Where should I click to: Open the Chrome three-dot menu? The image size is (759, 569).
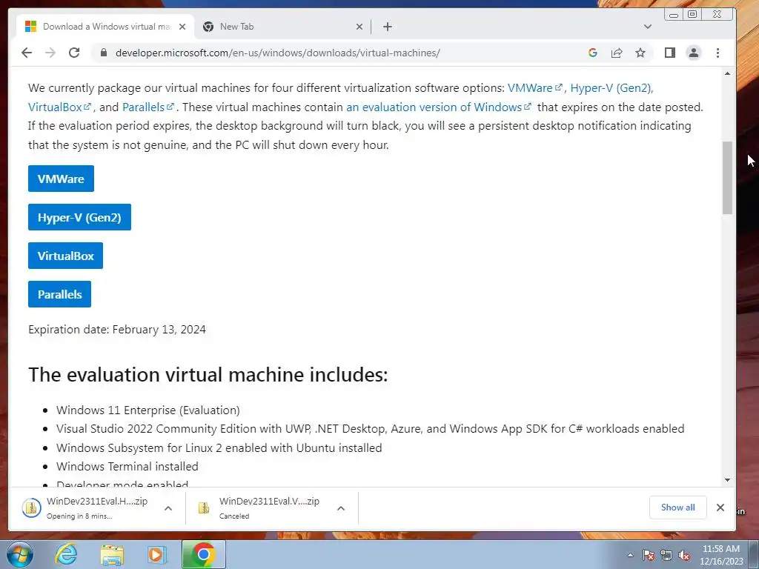point(717,53)
